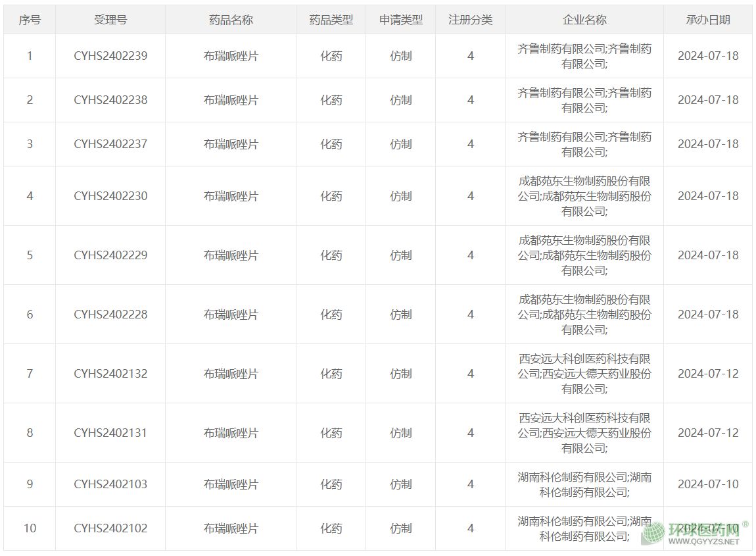The height and width of the screenshot is (556, 756).
Task: Open the WWW.QGYYZS.NET watermark link
Action: pyautogui.click(x=703, y=542)
